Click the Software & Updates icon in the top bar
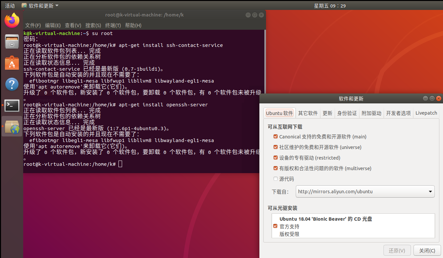 tap(24, 5)
